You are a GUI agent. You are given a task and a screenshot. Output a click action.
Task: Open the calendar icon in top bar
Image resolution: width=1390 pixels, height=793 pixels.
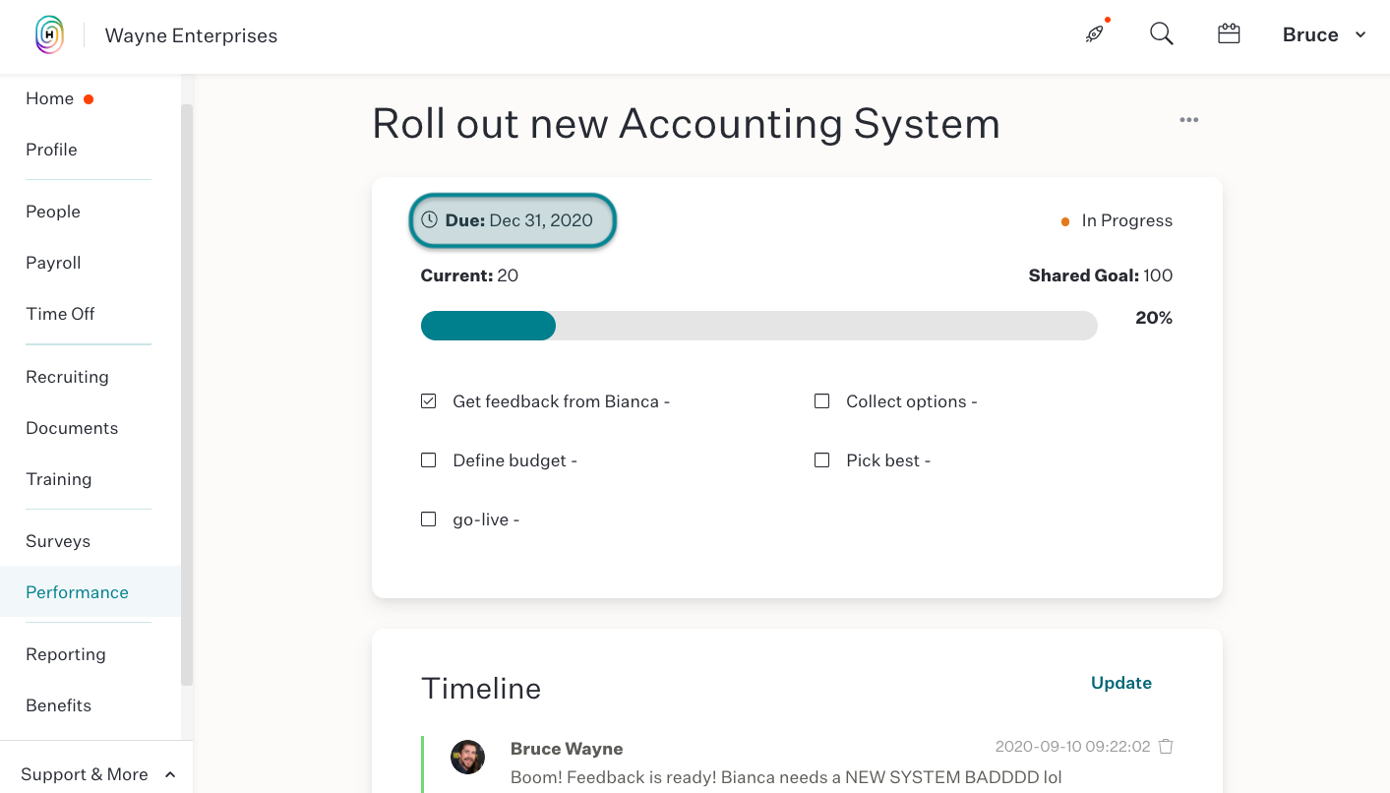pos(1229,34)
